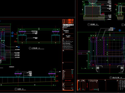Click the circled 3 marker below the sloped wall elevation
Viewport: 125px width, 93px height.
[16, 89]
